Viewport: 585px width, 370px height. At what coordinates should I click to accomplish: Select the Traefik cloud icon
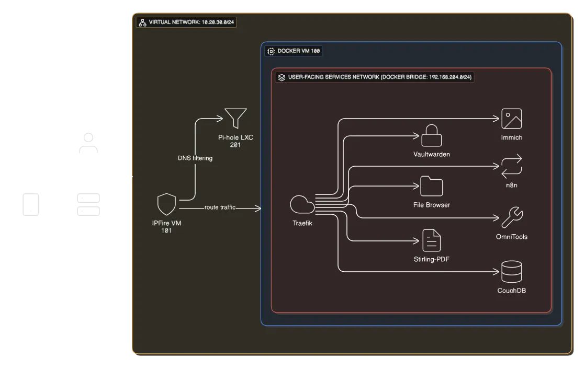coord(302,205)
